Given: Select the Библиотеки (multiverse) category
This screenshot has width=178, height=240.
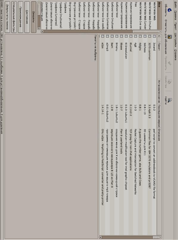Looking at the screenshot, I should (112, 16).
